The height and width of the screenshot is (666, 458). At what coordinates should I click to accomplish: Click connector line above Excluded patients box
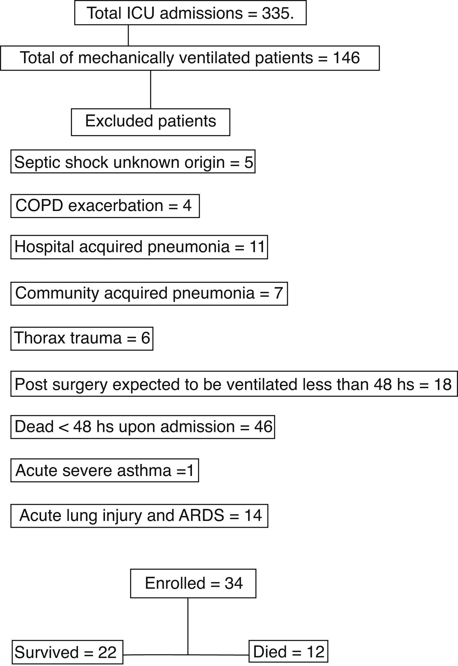(x=151, y=89)
